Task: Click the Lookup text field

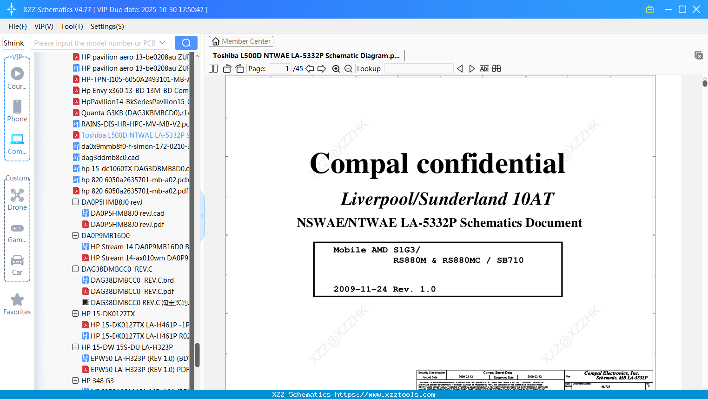Action: (x=418, y=69)
